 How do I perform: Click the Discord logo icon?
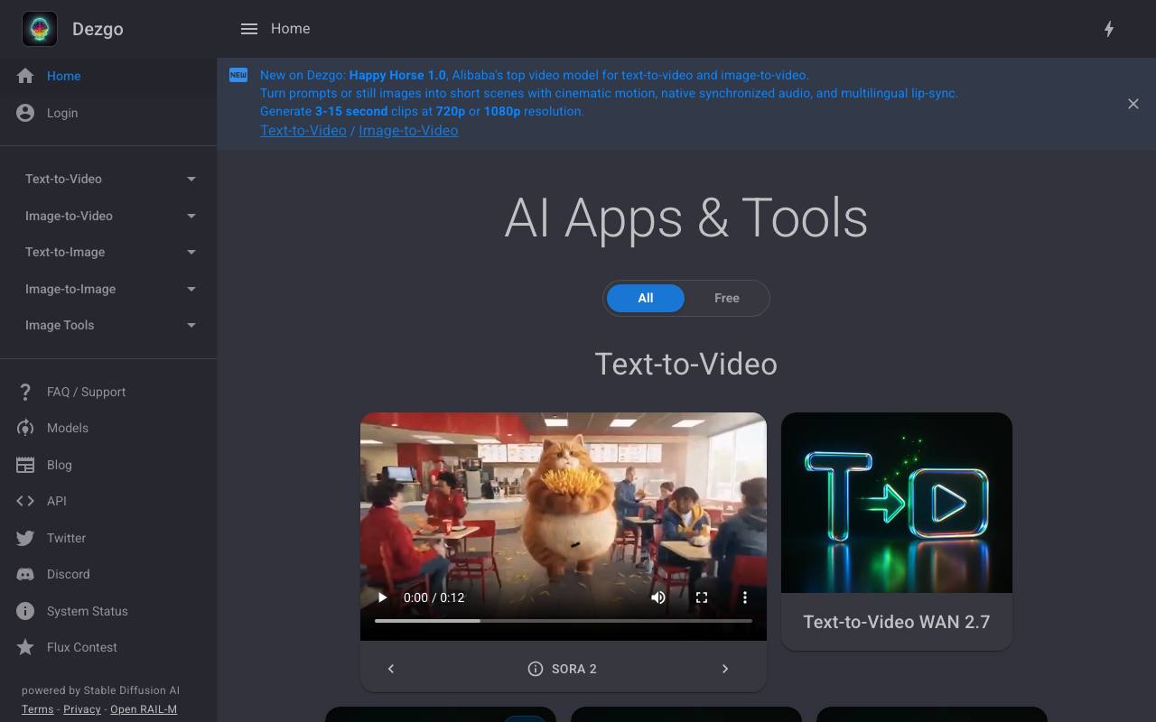pyautogui.click(x=25, y=574)
